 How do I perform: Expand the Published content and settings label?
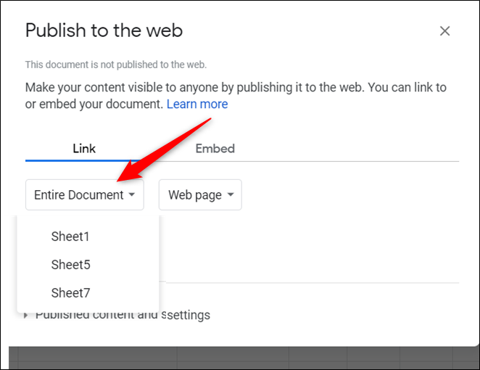click(x=123, y=315)
